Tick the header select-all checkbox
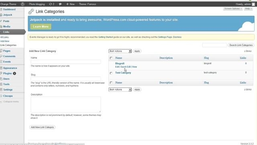 point(111,58)
